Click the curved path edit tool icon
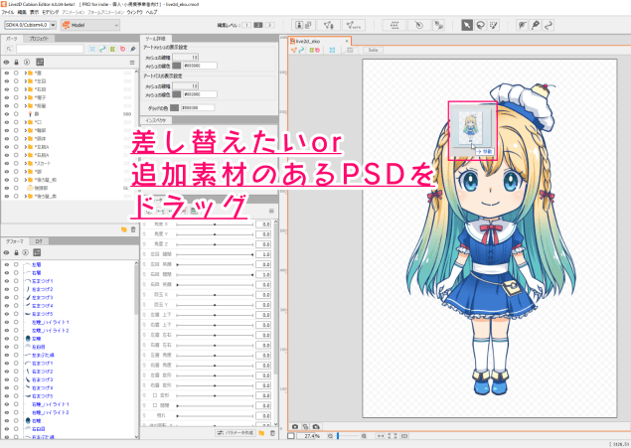This screenshot has width=631, height=448. coord(549,25)
